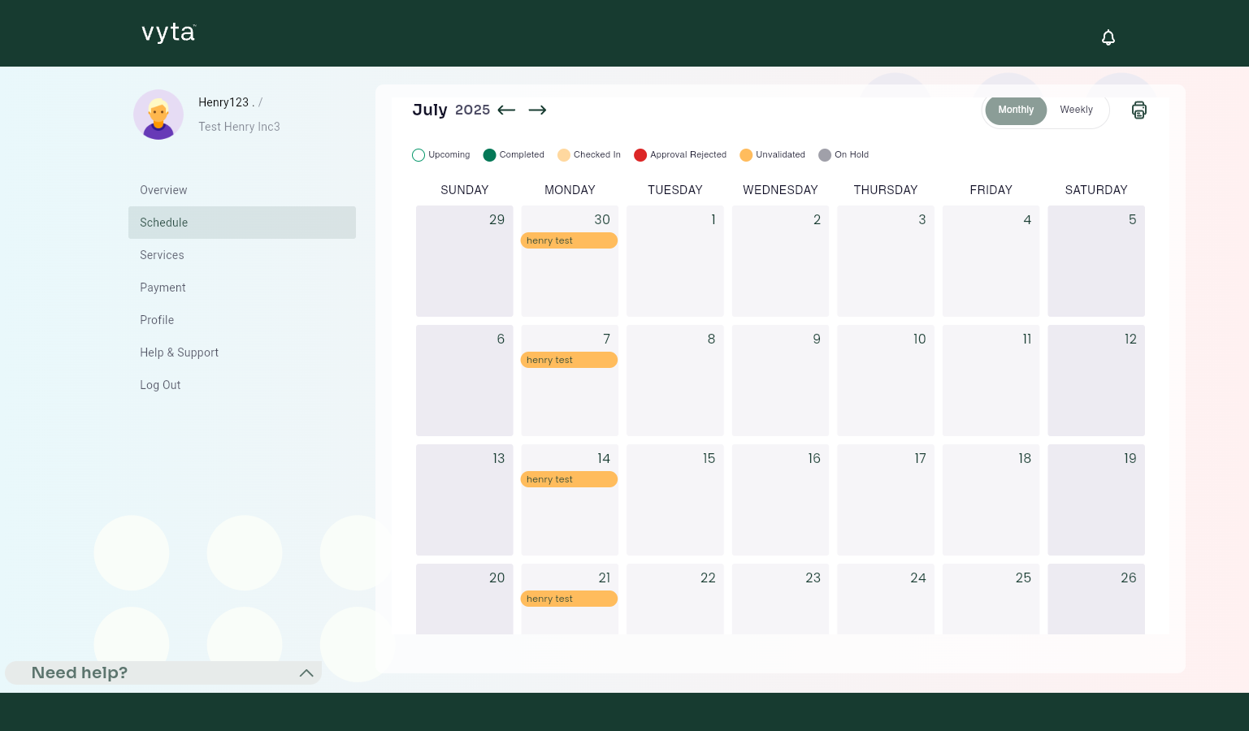Expand the Need help? panel

pyautogui.click(x=306, y=673)
